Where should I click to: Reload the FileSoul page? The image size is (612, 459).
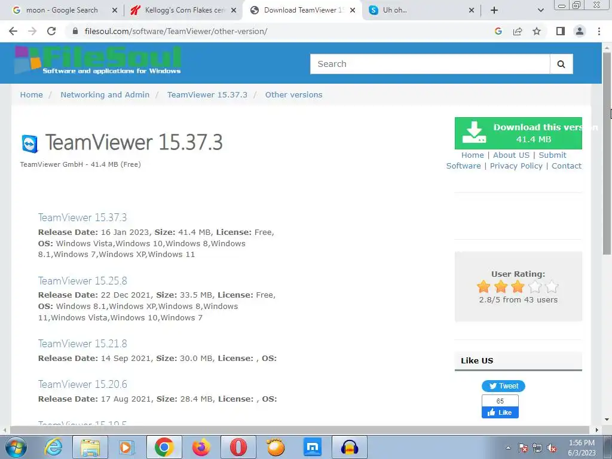point(51,31)
